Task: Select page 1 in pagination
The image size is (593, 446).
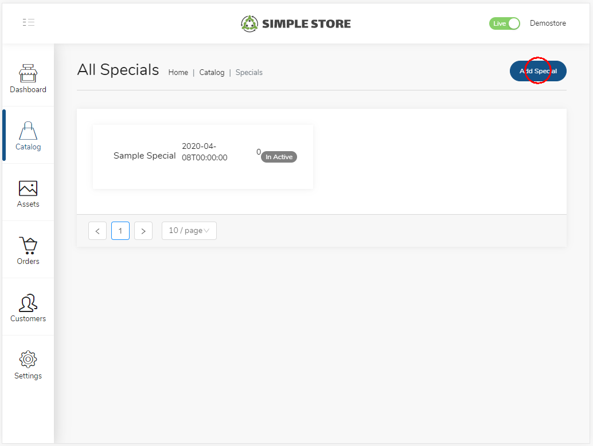Action: pos(120,231)
